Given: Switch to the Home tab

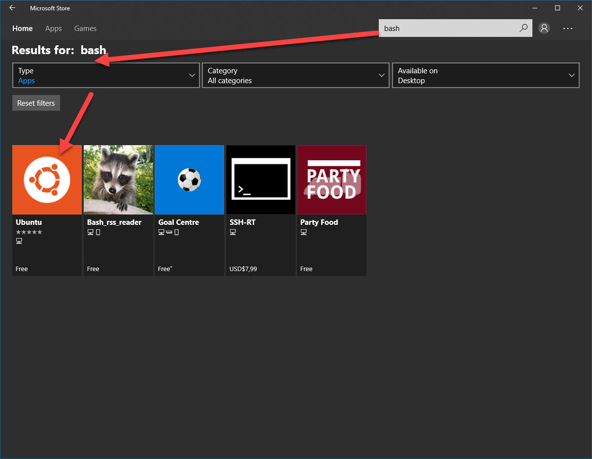Looking at the screenshot, I should [x=23, y=29].
